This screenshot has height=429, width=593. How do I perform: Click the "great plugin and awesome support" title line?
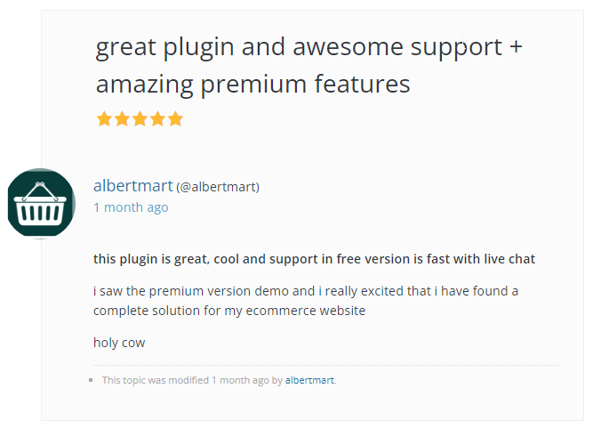[x=309, y=46]
